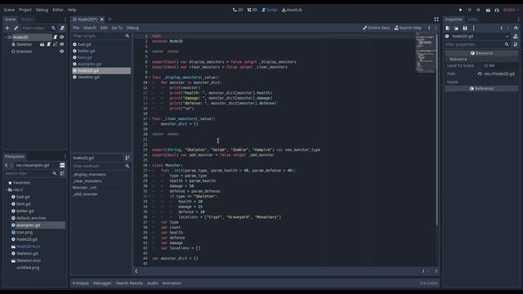Toggle visibility of the Skeleton node
This screenshot has width=523, height=294.
point(62,44)
